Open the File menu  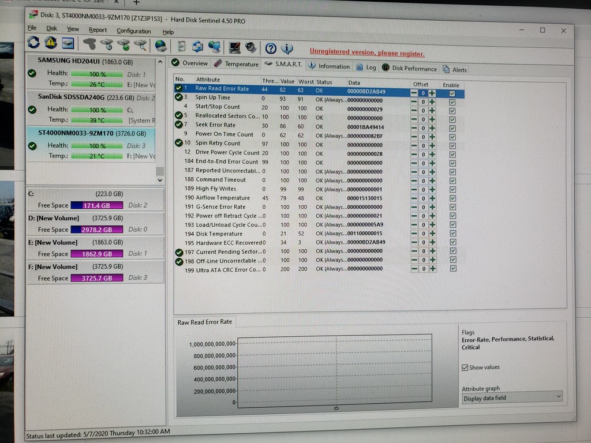pos(32,28)
